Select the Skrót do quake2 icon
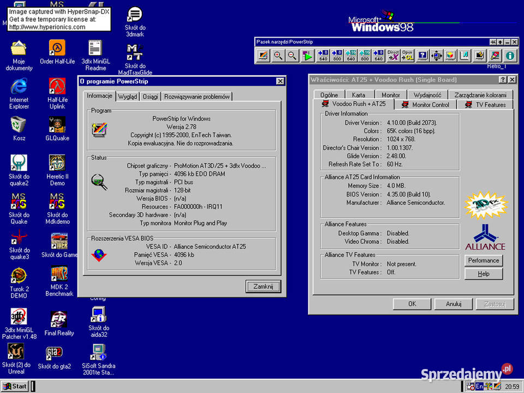This screenshot has height=393, width=524. pos(19,170)
